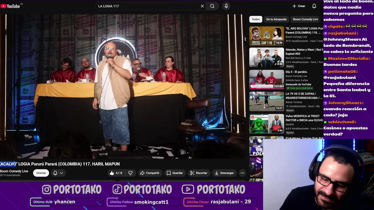Image resolution: width=374 pixels, height=210 pixels.
Task: Click the Unirme membership button
Action: (41, 173)
